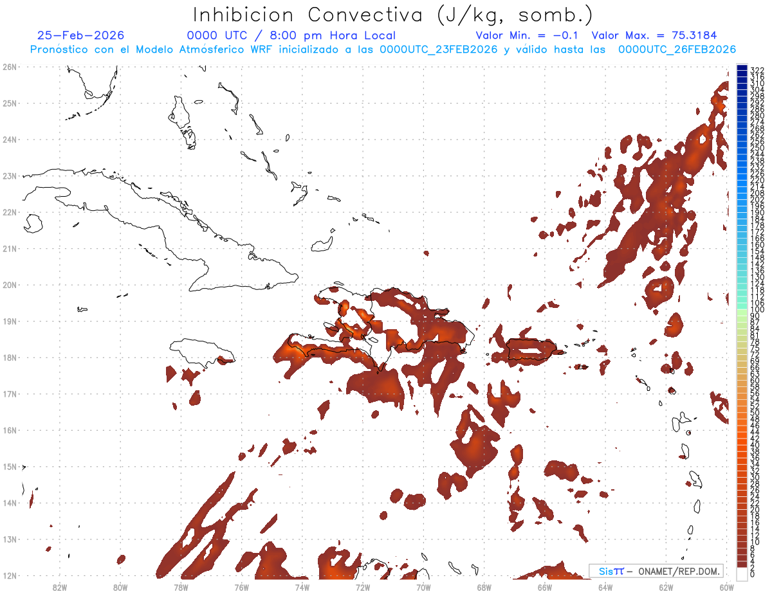Click the colorbar label "90"
Viewport: 772px width, 596px height.
pos(755,316)
